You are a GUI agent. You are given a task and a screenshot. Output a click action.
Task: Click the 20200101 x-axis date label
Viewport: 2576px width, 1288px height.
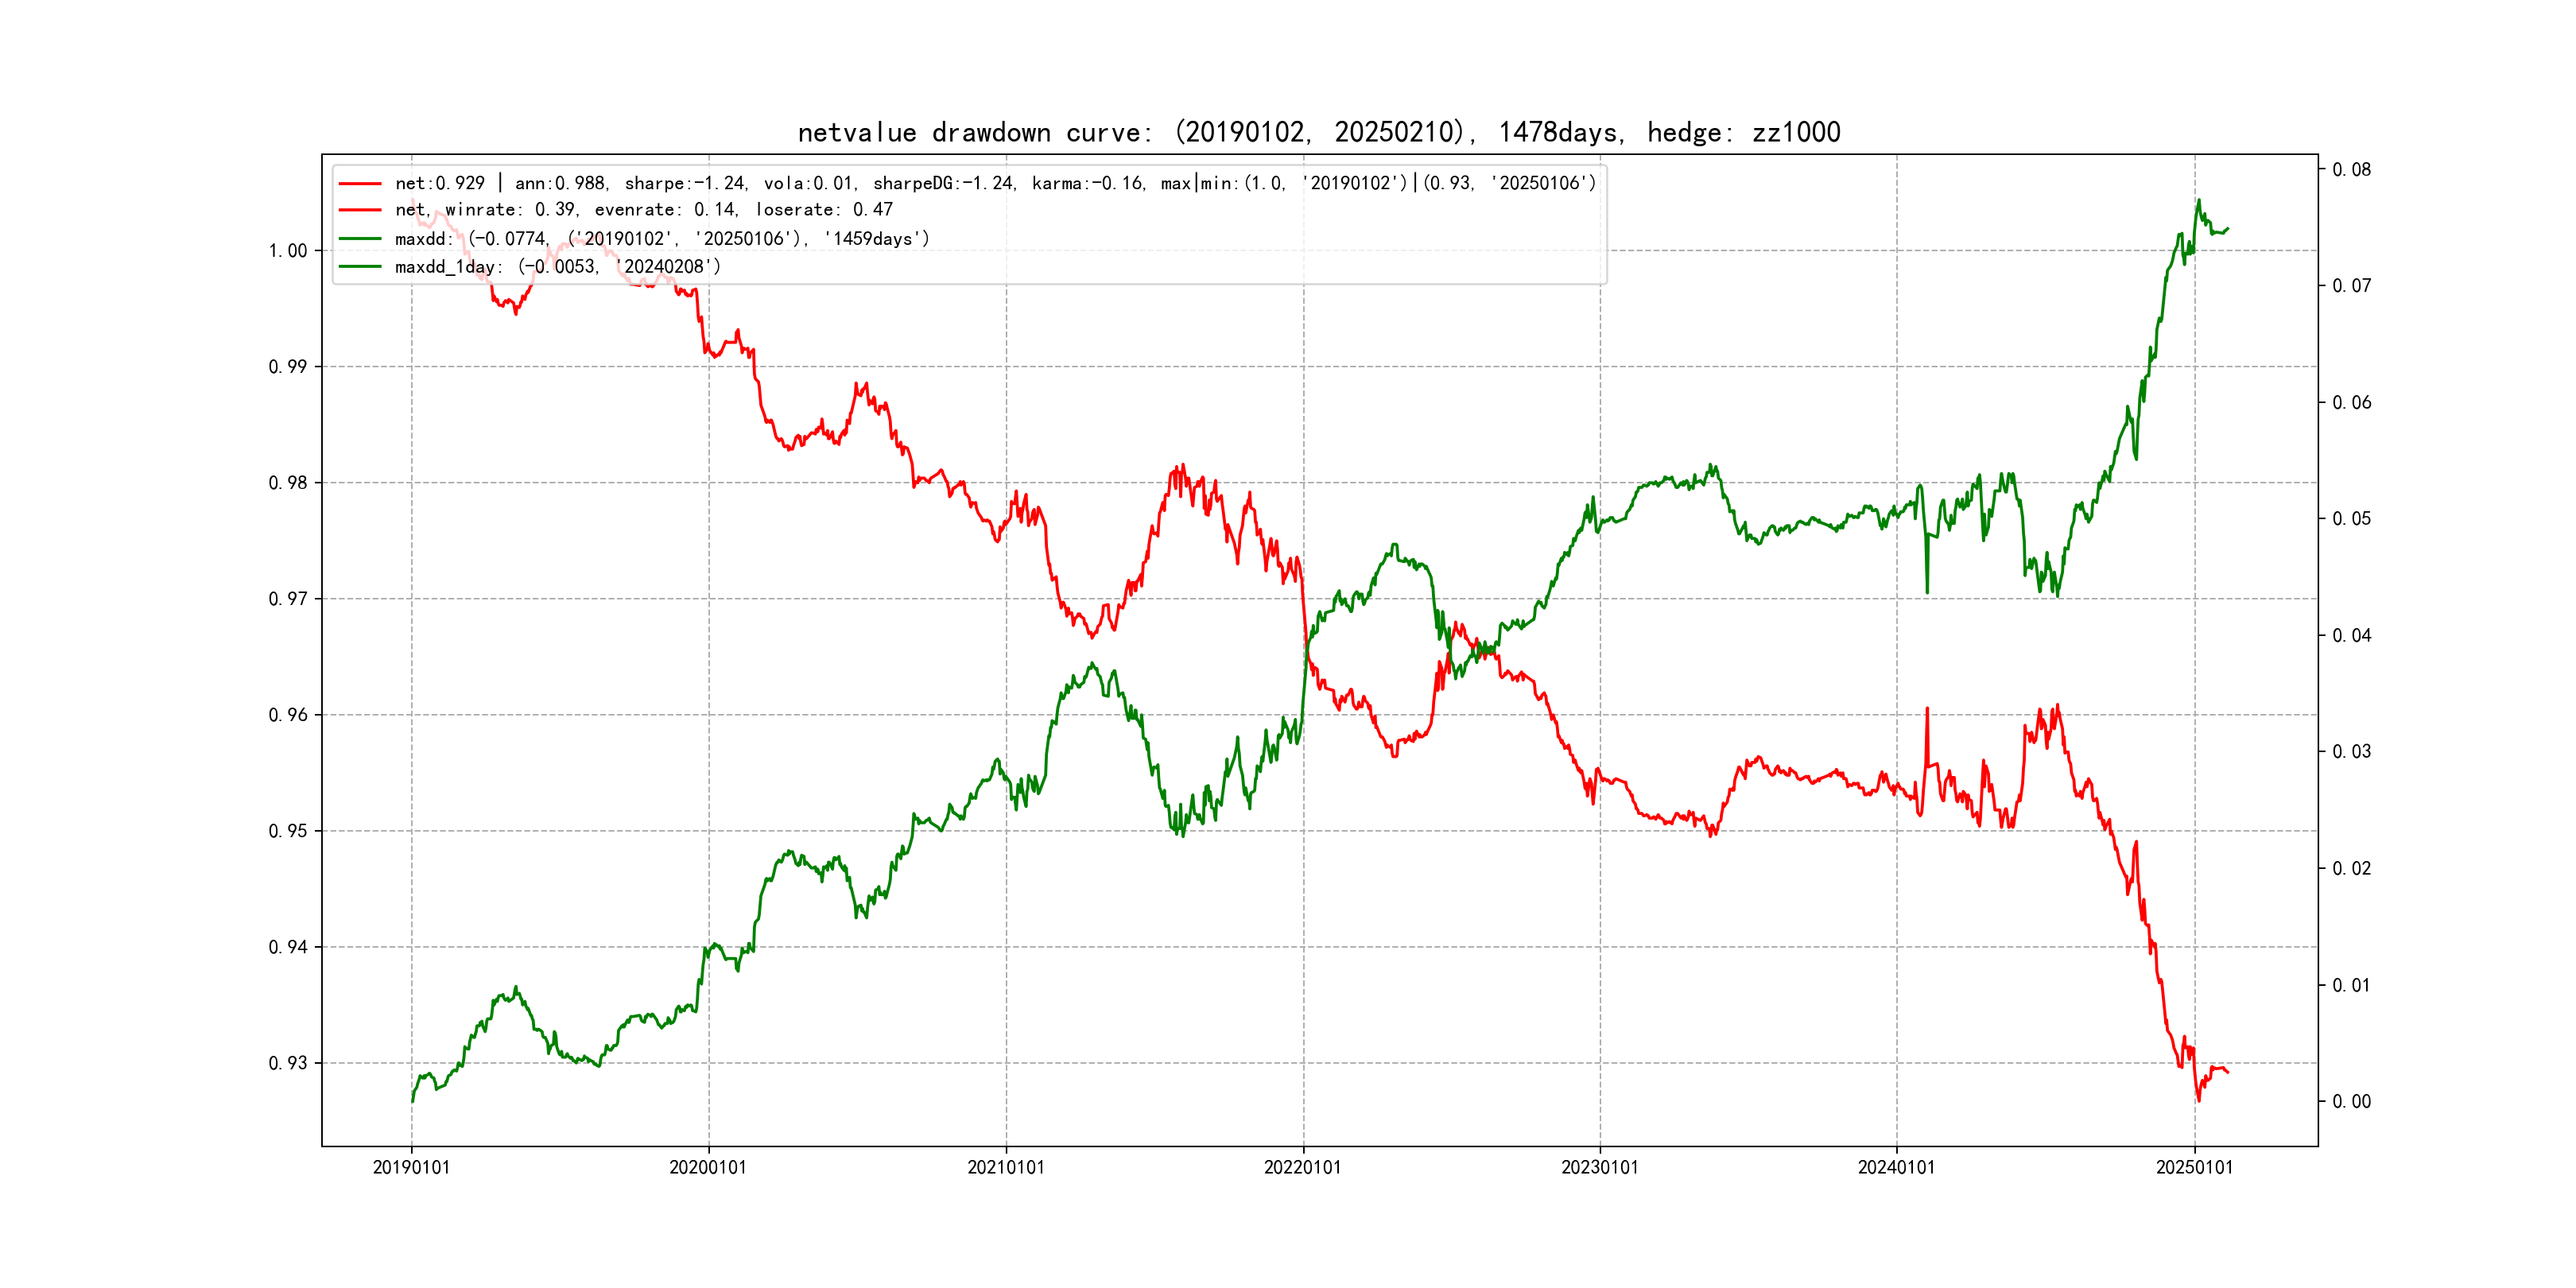click(x=708, y=1167)
